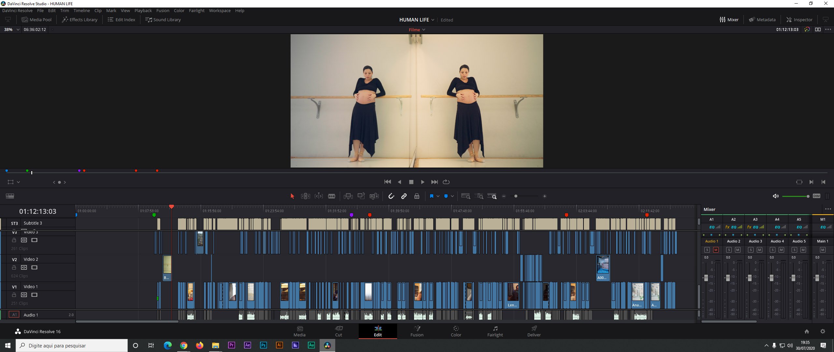Activate the Blade Edit Mode tool
Screen dimensions: 834x352
331,196
